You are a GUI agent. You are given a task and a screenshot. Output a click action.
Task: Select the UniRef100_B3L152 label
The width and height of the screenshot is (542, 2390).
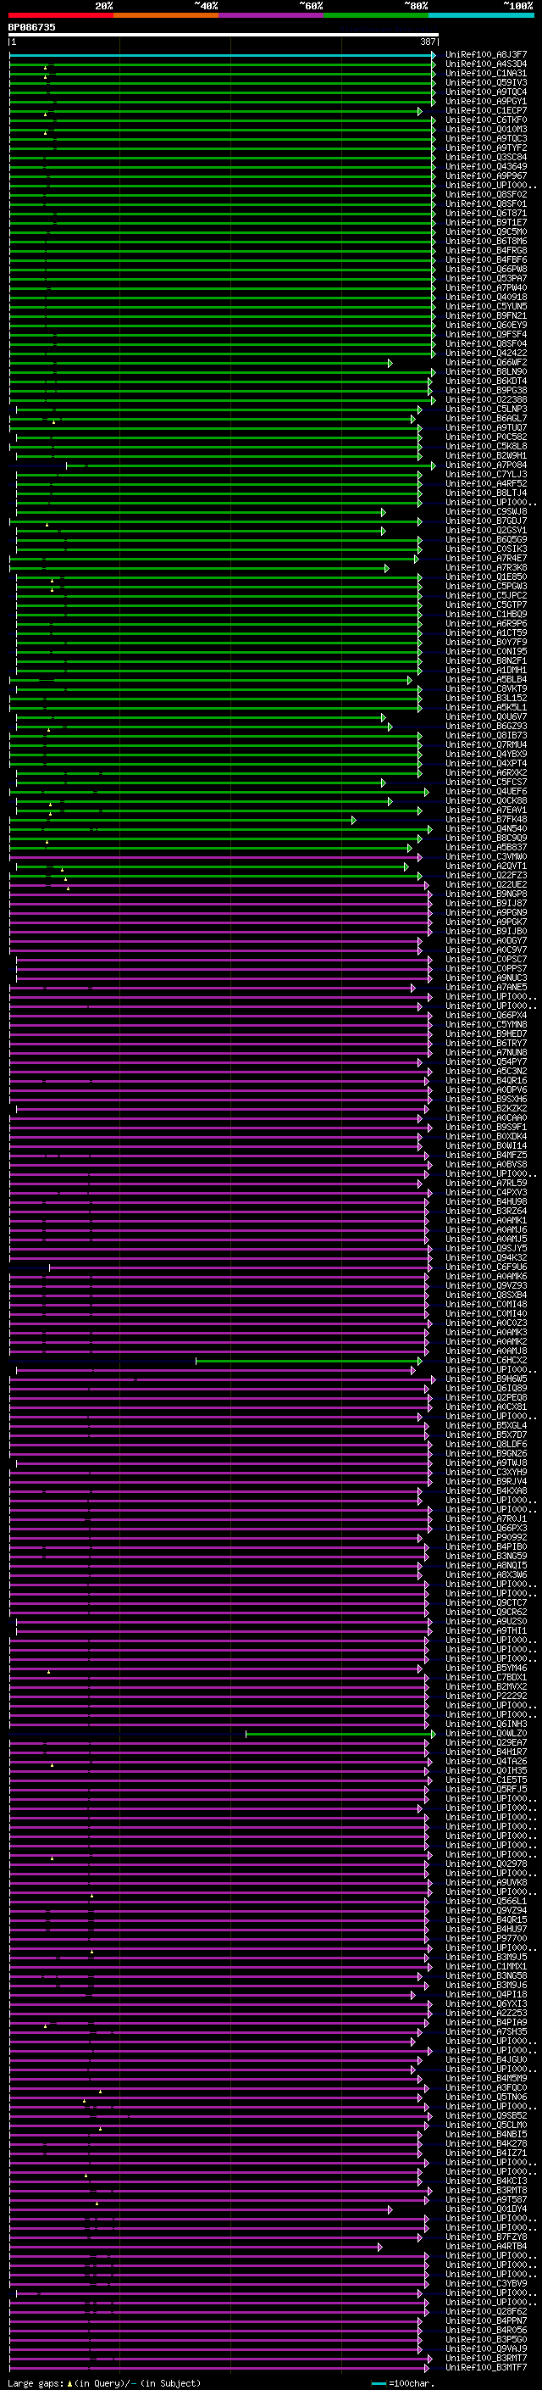coord(486,698)
